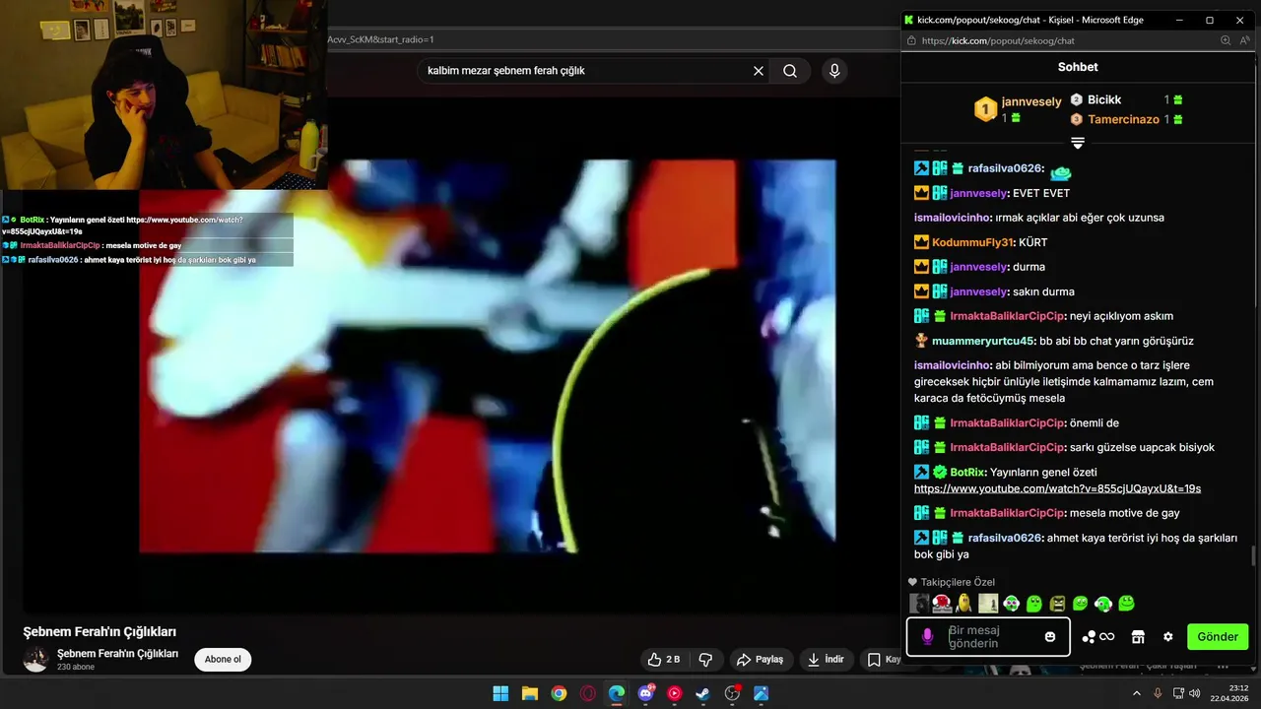The width and height of the screenshot is (1261, 709).
Task: Click the purple microphone in chat input
Action: tap(927, 637)
